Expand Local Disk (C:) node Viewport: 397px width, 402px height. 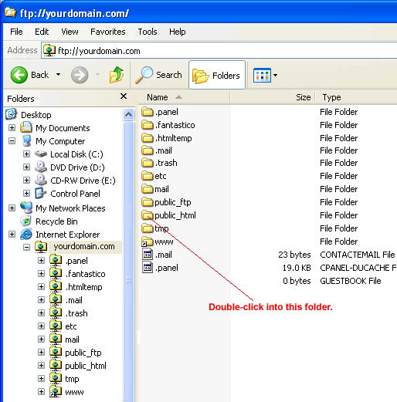coord(26,154)
